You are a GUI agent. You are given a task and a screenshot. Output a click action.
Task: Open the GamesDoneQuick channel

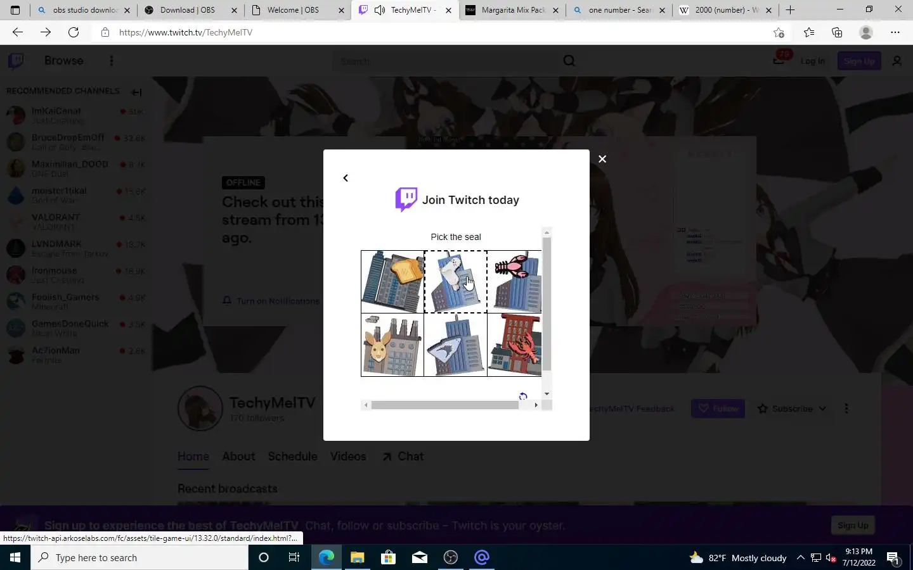[x=75, y=328]
